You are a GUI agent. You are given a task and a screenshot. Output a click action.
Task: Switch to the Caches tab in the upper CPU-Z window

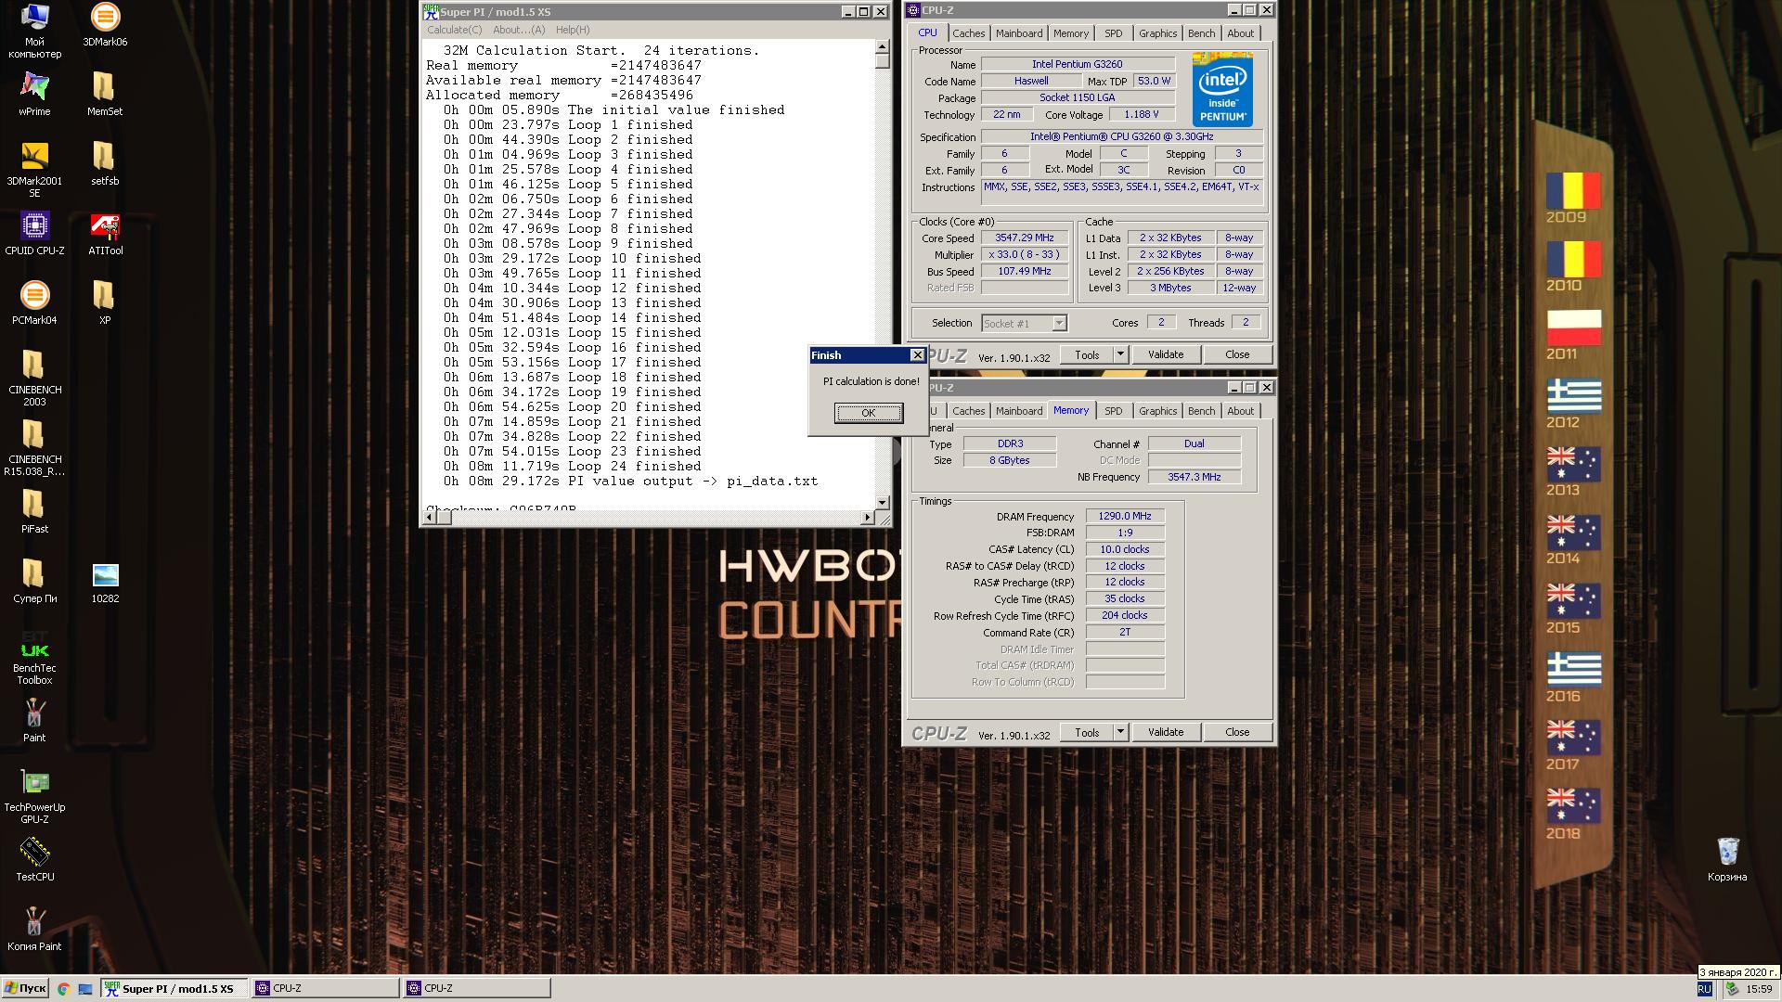coord(968,33)
